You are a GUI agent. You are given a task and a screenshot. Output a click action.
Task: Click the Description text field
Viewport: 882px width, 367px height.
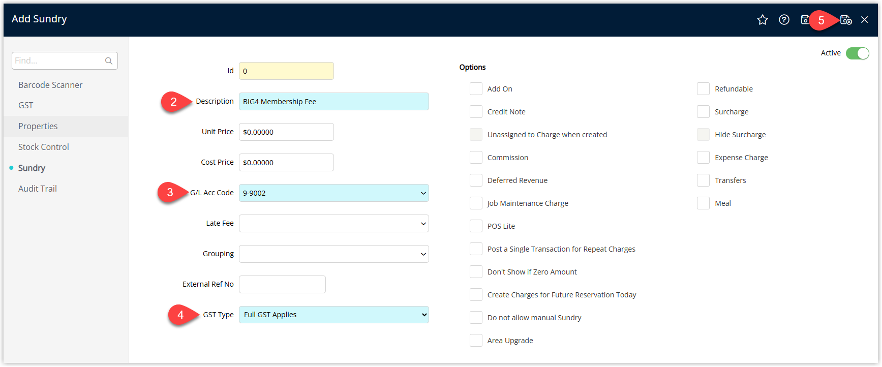(x=333, y=102)
